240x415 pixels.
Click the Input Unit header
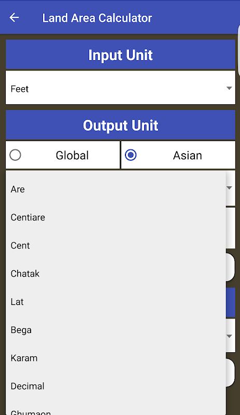(120, 55)
